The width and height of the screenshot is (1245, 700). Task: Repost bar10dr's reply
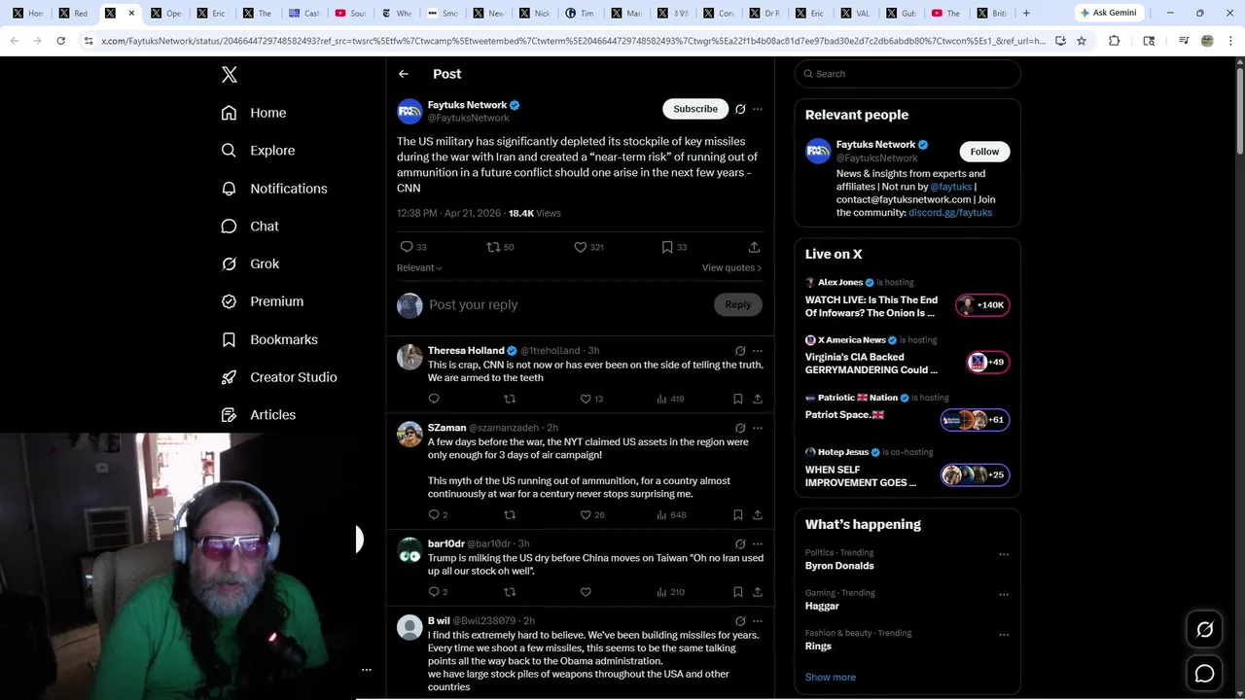tap(510, 592)
